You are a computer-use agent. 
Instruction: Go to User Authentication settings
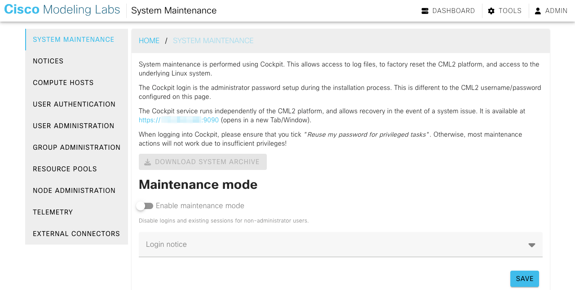pyautogui.click(x=77, y=104)
